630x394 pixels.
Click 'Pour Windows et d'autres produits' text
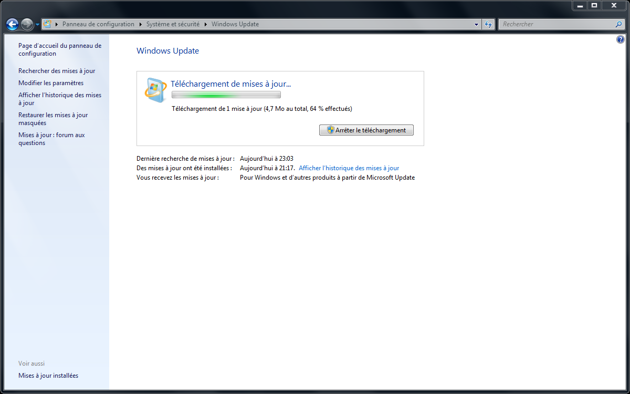[289, 178]
